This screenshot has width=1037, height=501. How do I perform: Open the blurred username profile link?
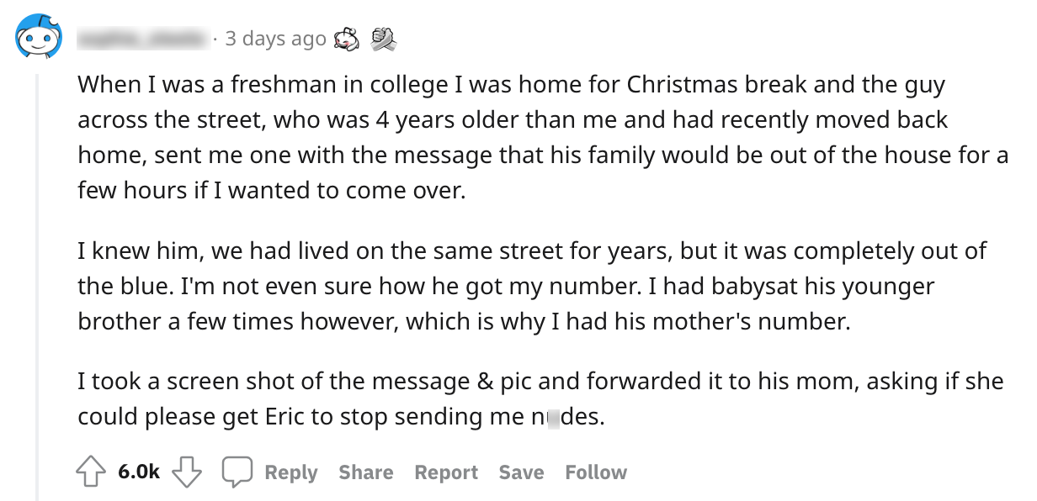coord(141,39)
